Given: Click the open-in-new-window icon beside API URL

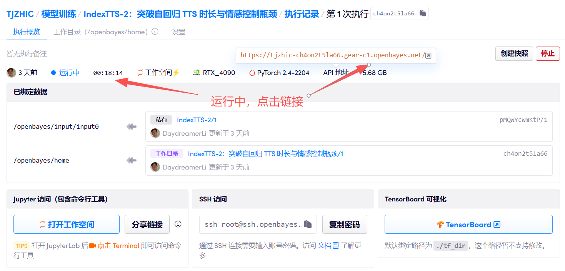Looking at the screenshot, I should point(428,56).
